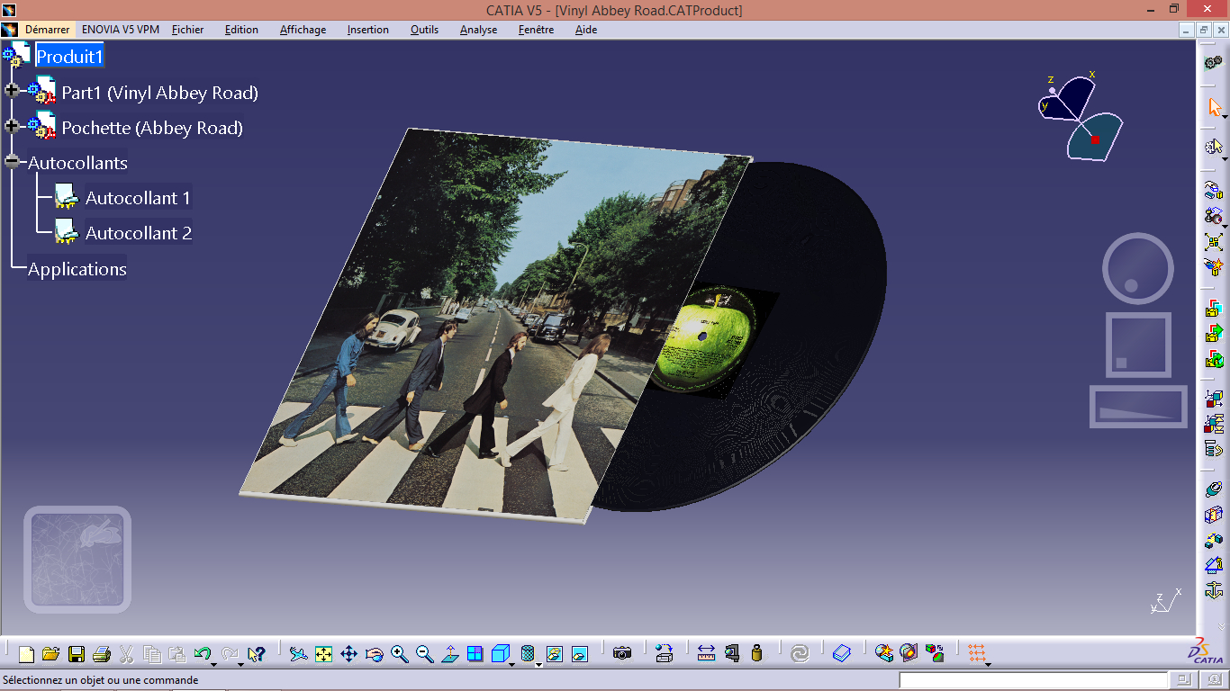Click the Zoom In magnifier

400,654
